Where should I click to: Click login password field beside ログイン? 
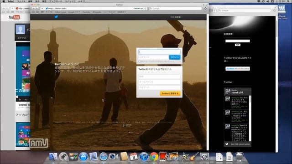click(x=153, y=57)
